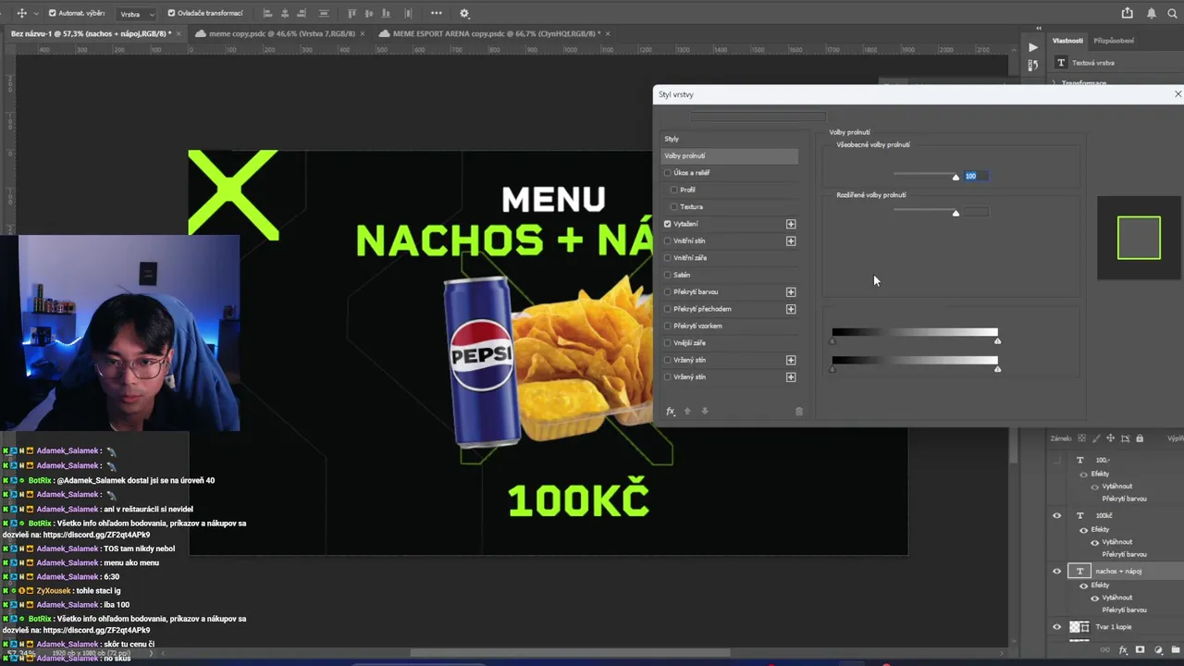Viewport: 1184px width, 666px height.
Task: Hide the nachos + nápoj layer eye
Action: pyautogui.click(x=1057, y=571)
